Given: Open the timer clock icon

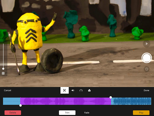Looking at the screenshot, I should [x=146, y=69].
